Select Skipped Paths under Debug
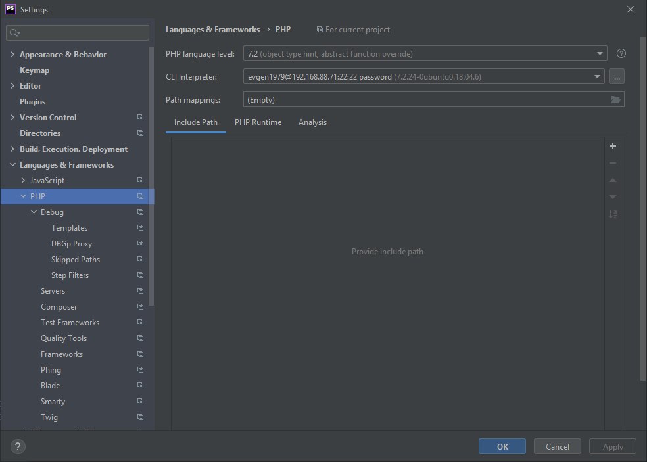 [x=76, y=260]
